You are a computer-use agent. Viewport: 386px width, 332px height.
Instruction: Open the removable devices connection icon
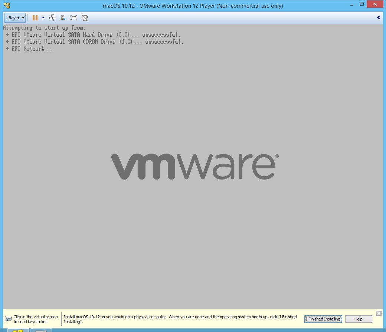63,18
